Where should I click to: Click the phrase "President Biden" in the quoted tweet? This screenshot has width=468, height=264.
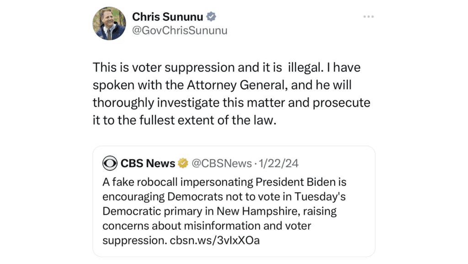[293, 183]
